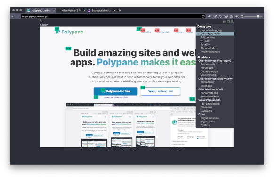Click the app screenshot image on the page
274x178 pixels.
(137, 125)
